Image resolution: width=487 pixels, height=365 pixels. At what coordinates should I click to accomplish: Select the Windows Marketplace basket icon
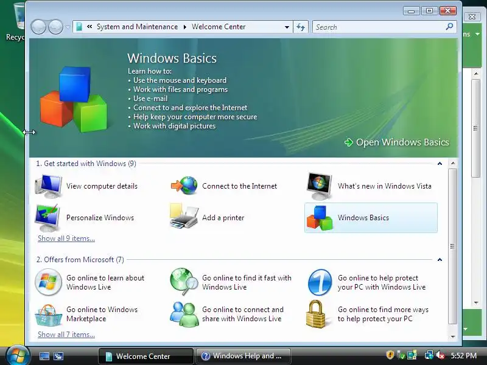48,315
